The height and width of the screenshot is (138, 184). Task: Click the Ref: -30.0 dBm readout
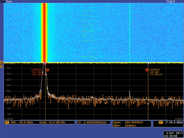coord(22,122)
